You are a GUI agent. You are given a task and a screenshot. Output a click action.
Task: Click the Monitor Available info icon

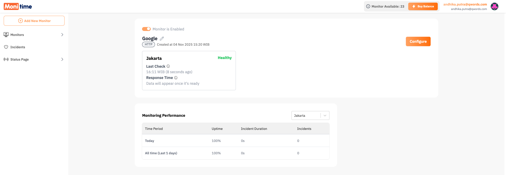(368, 6)
